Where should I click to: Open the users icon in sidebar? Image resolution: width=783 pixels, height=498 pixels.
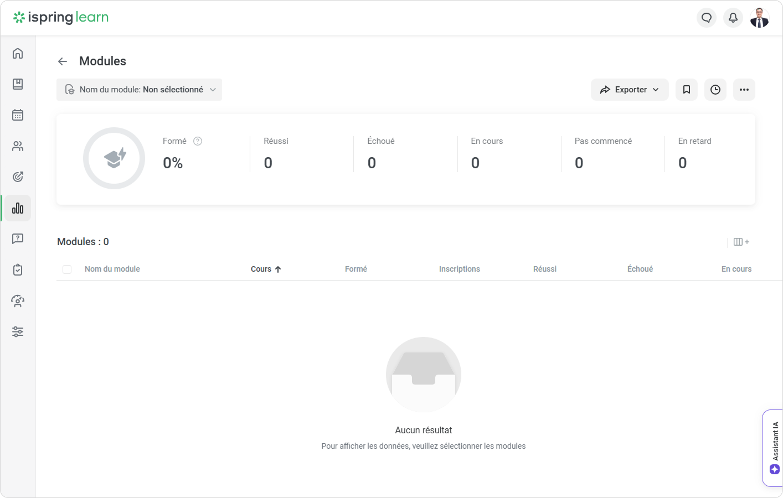pos(18,146)
